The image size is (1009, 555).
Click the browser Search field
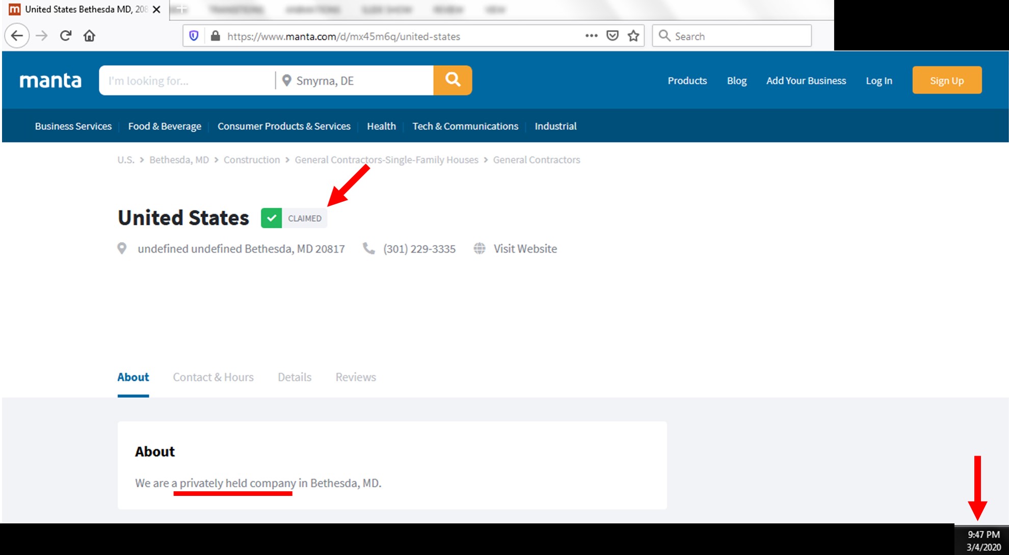tap(732, 36)
